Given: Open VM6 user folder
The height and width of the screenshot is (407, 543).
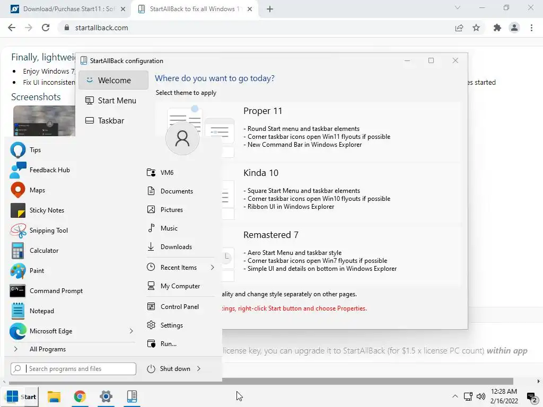Looking at the screenshot, I should 181,172.
